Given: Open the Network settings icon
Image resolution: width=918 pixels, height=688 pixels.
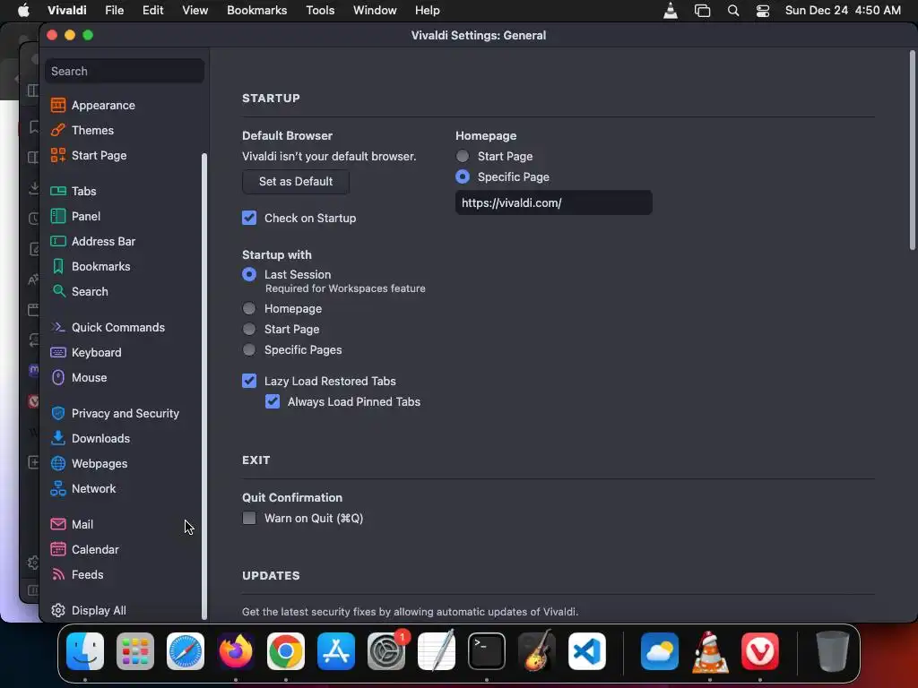Looking at the screenshot, I should tap(58, 488).
